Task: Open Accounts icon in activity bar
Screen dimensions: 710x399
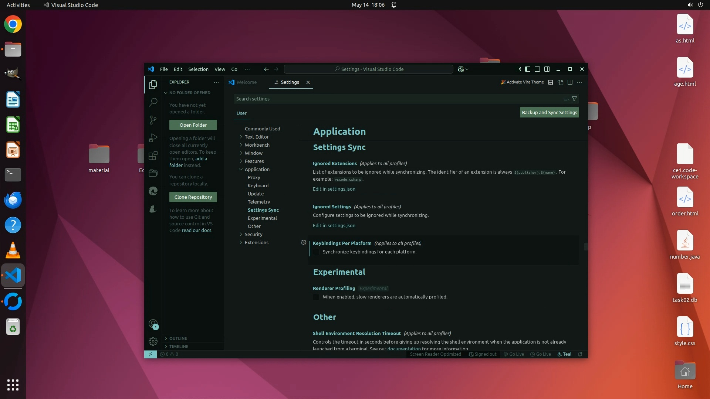Action: coord(153,324)
